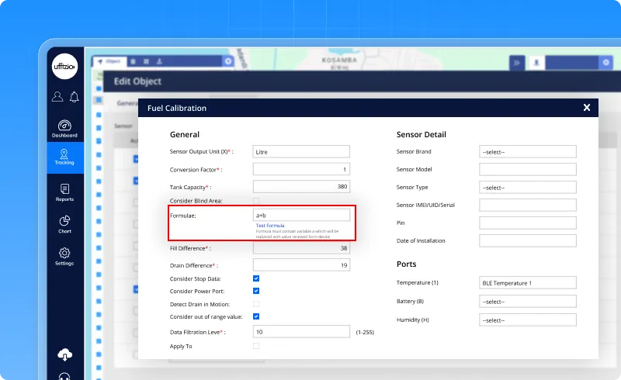Click the cloud download icon in sidebar
Viewport: 621px width, 380px height.
click(x=64, y=355)
